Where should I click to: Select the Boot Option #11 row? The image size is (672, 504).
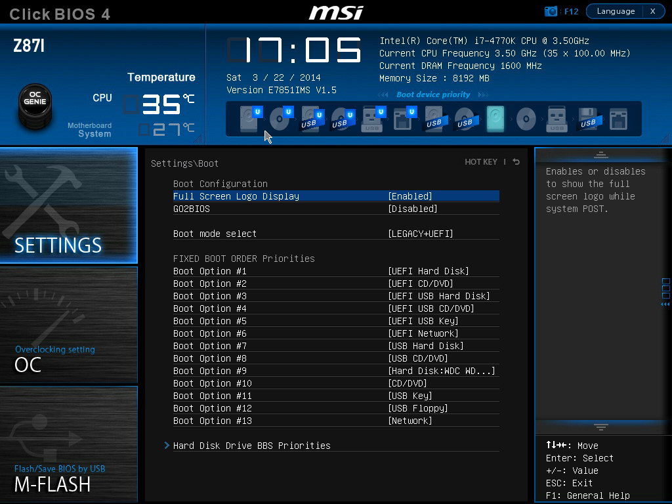pyautogui.click(x=336, y=396)
